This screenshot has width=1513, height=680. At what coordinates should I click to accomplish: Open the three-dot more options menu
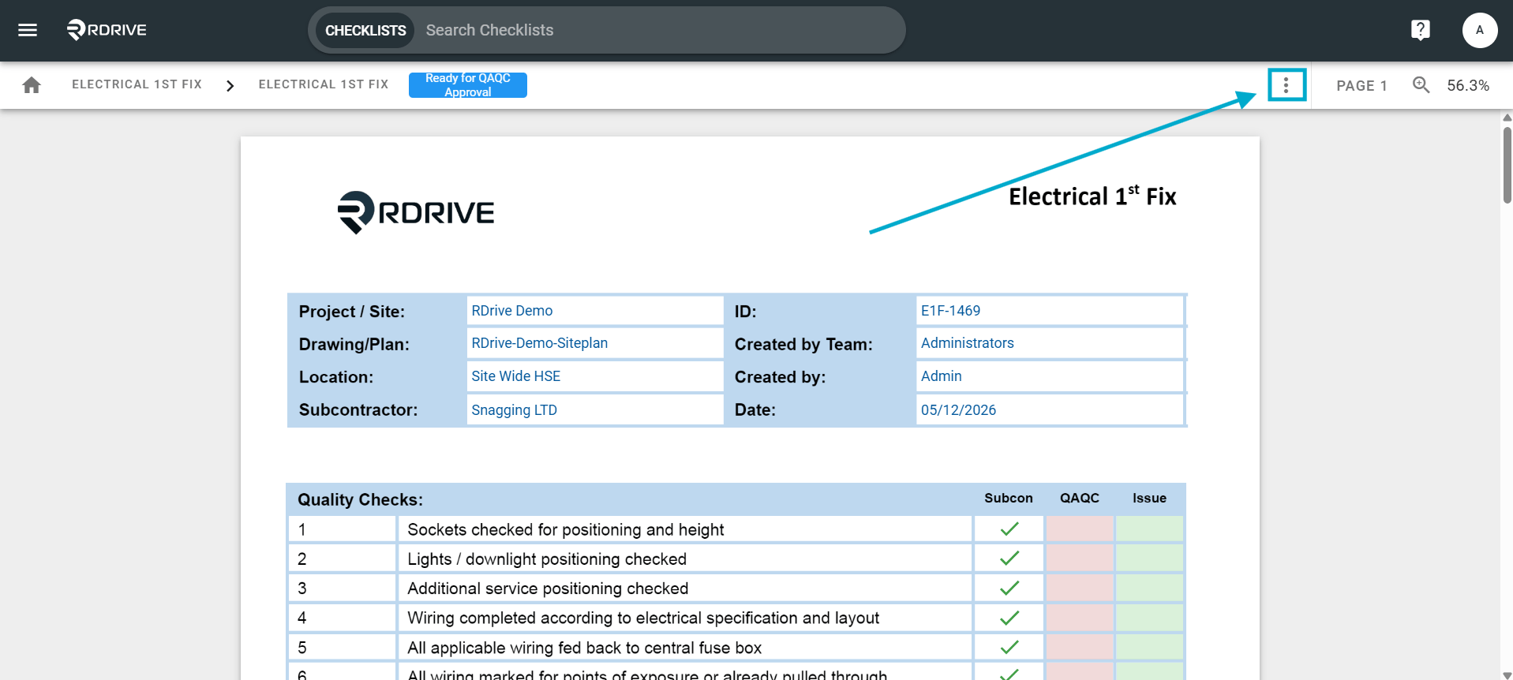(1286, 84)
